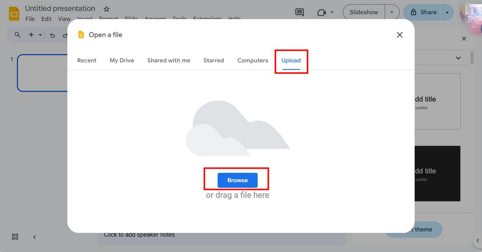Click the Untitled presentation title

pos(60,8)
